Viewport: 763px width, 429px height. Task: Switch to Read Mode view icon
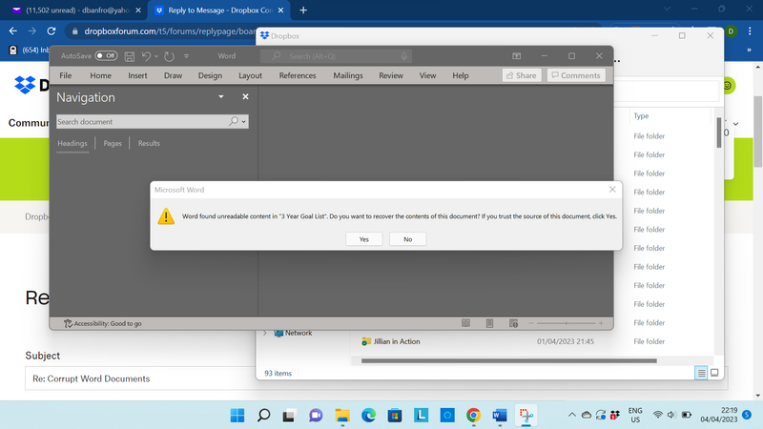tap(465, 323)
